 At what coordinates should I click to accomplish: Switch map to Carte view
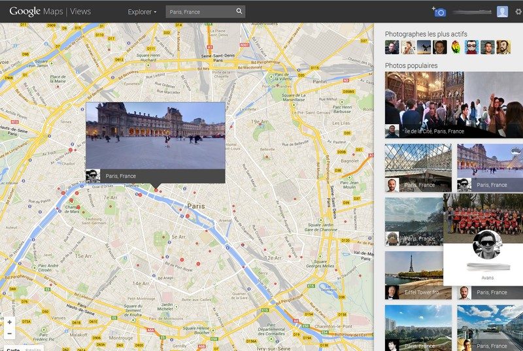click(13, 349)
